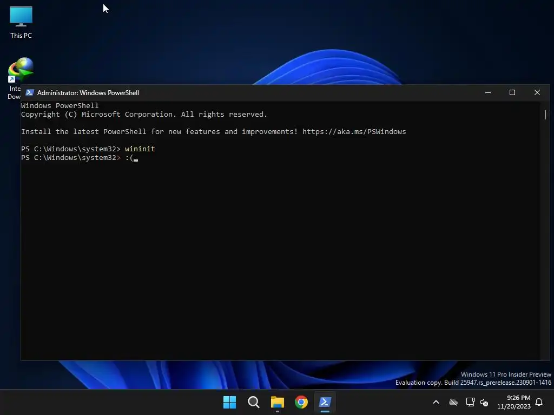Click the Administrator: Windows PowerShell title text
This screenshot has height=415, width=554.
(x=88, y=93)
